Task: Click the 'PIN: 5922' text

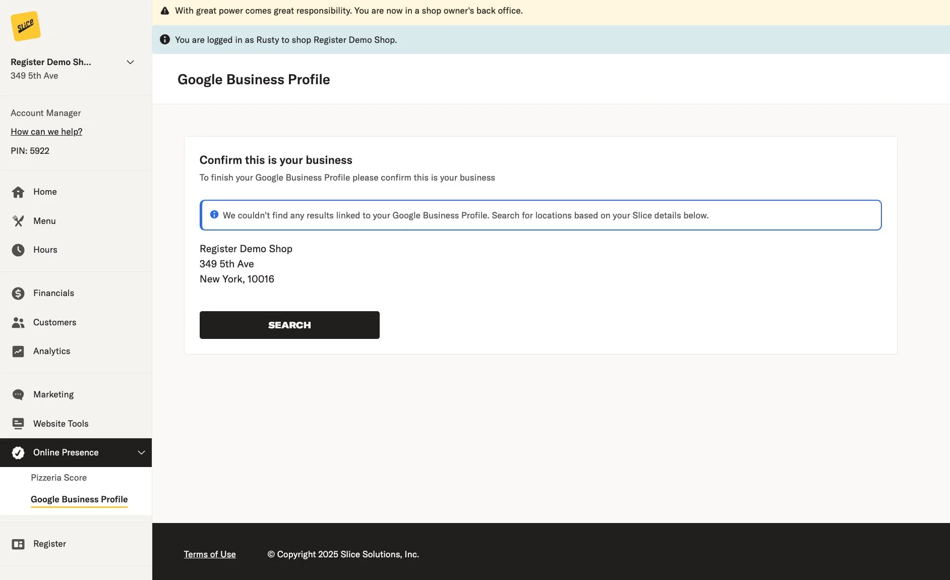Action: 30,151
